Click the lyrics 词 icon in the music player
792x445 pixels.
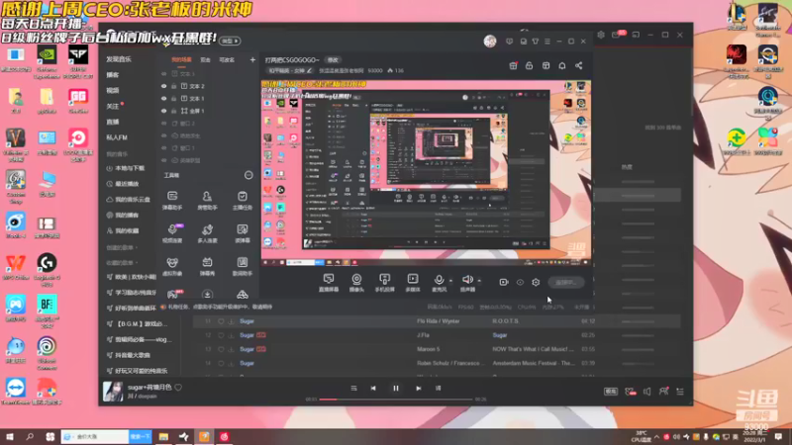tap(438, 388)
